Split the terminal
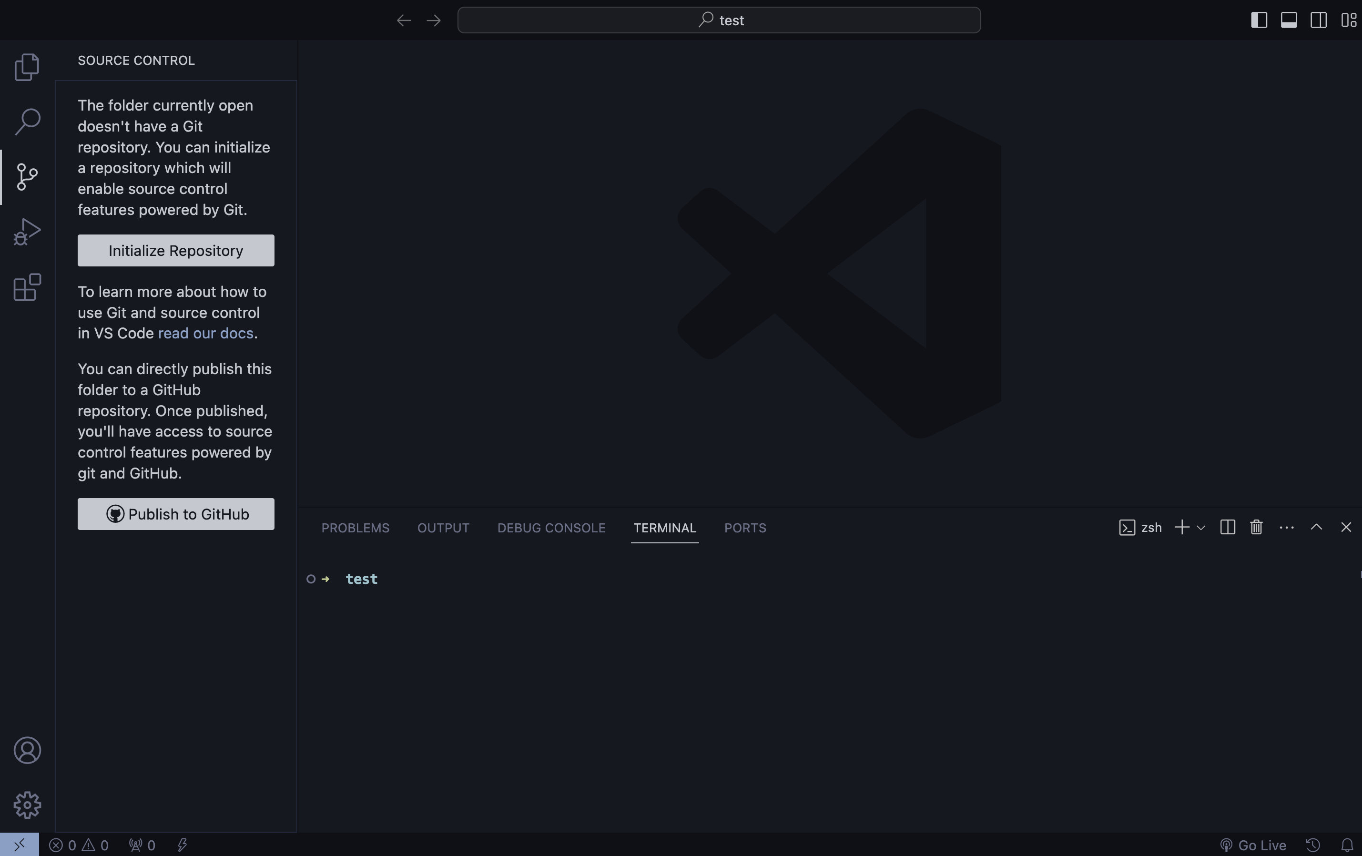1362x856 pixels. click(1228, 527)
